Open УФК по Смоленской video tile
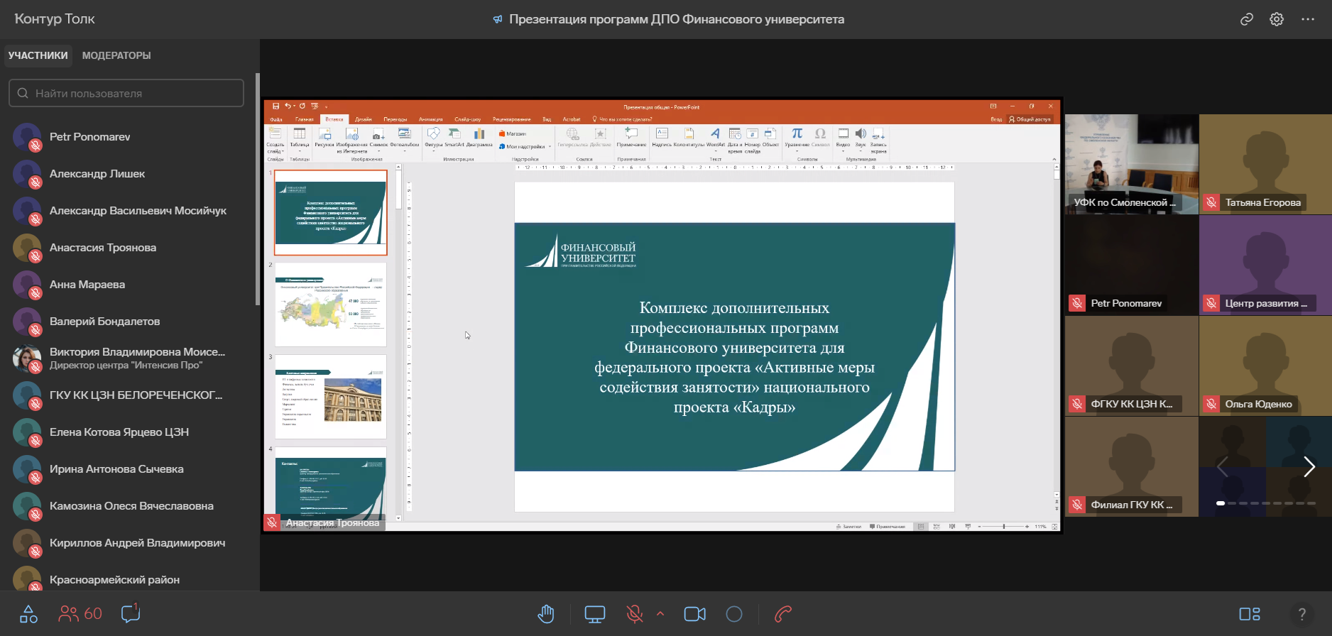The height and width of the screenshot is (636, 1332). [1132, 164]
